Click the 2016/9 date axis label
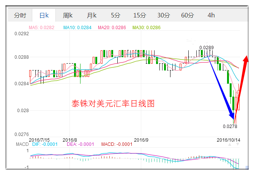254x175 pixels. coord(141,140)
